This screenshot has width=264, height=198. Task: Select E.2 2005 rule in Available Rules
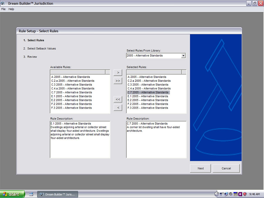(71, 100)
